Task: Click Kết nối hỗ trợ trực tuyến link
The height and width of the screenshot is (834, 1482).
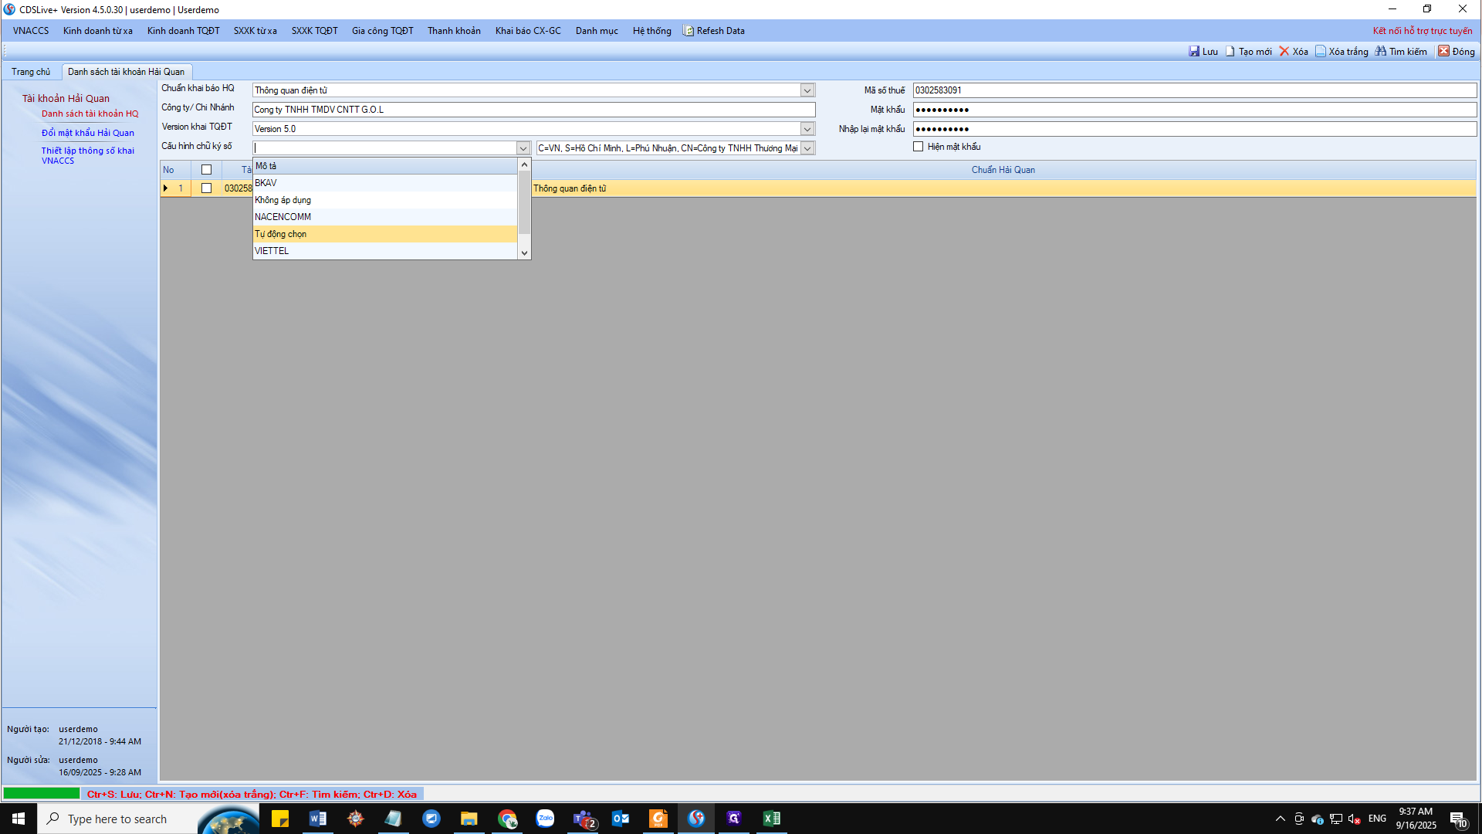Action: coord(1422,31)
